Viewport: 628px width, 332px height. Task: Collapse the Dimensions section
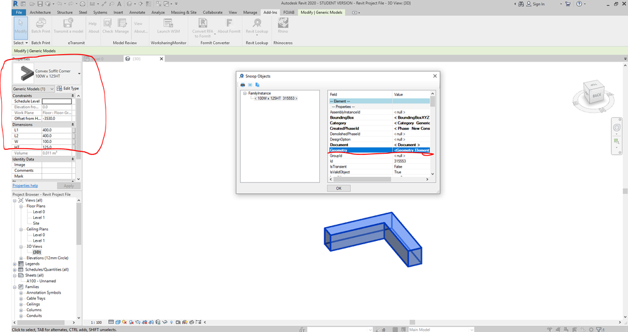tap(72, 124)
